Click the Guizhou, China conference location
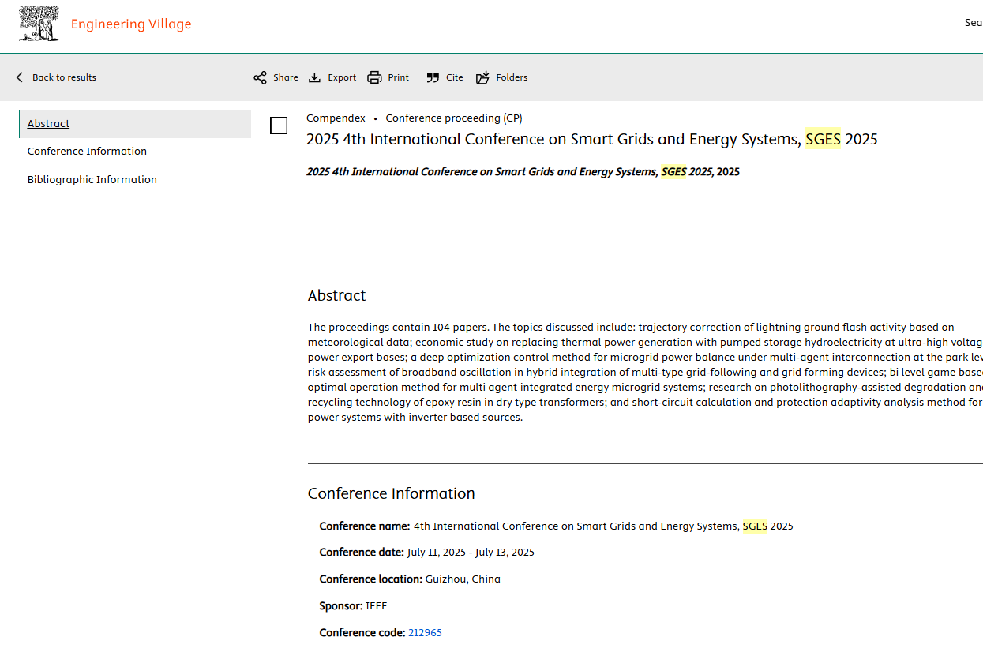This screenshot has height=652, width=983. pos(463,579)
